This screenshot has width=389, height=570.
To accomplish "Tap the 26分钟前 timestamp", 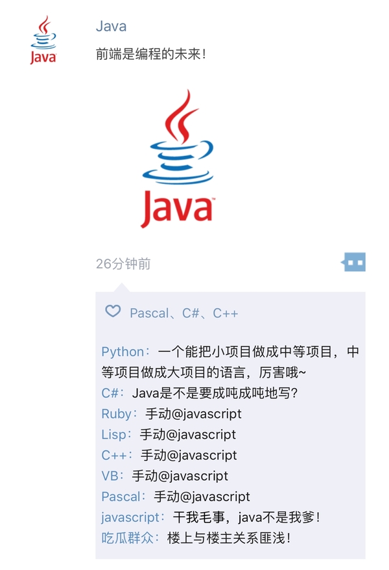I will [123, 264].
